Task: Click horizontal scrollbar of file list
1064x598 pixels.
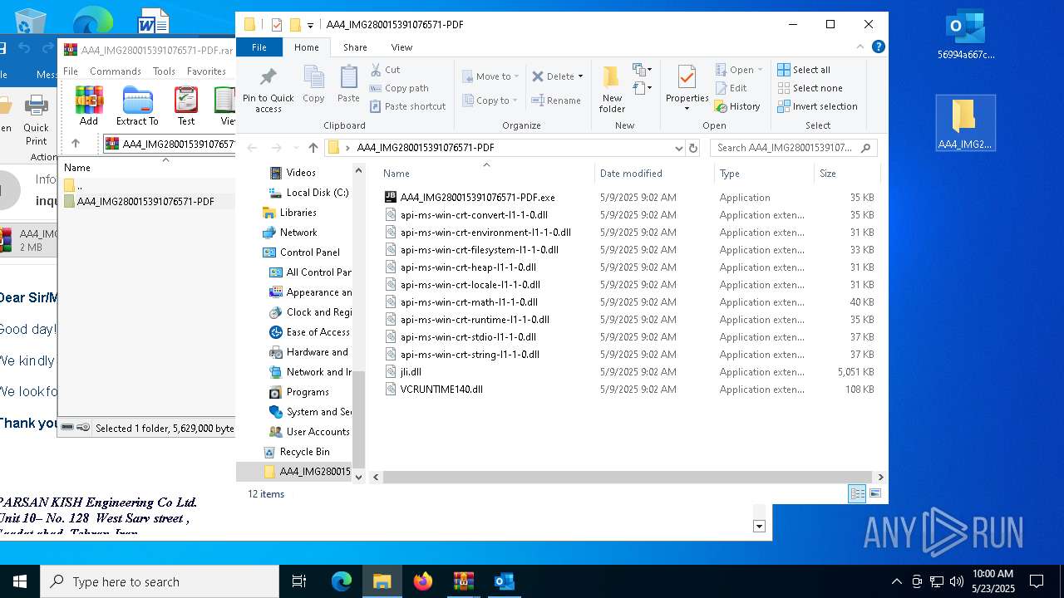Action: pos(629,477)
